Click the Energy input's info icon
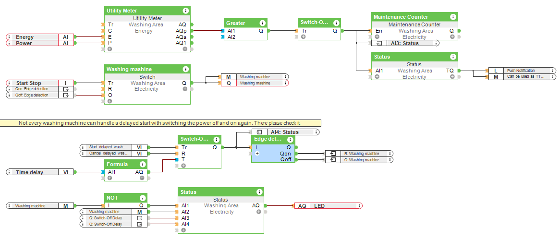 10,37
